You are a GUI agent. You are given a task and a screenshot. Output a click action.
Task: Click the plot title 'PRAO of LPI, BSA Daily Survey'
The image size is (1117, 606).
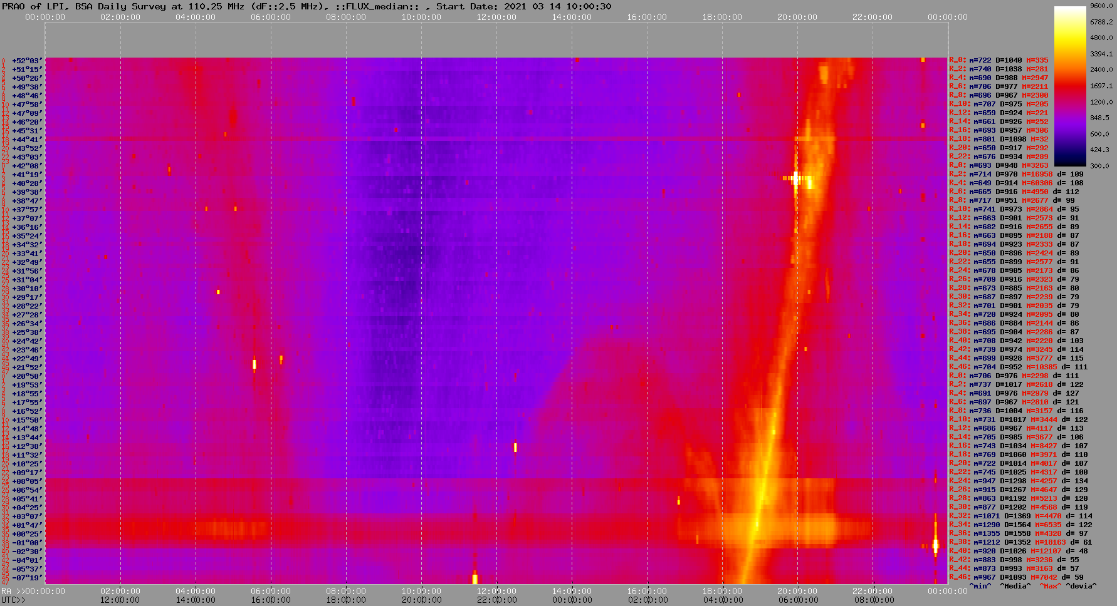tap(85, 6)
